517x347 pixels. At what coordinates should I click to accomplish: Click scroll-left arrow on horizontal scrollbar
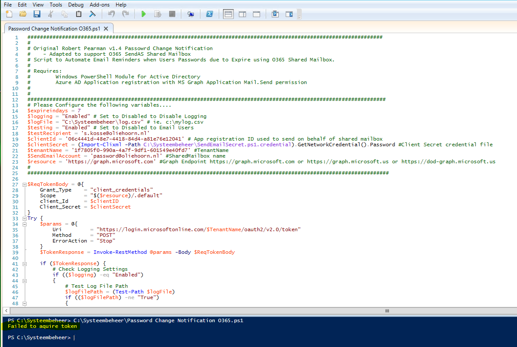click(6, 311)
